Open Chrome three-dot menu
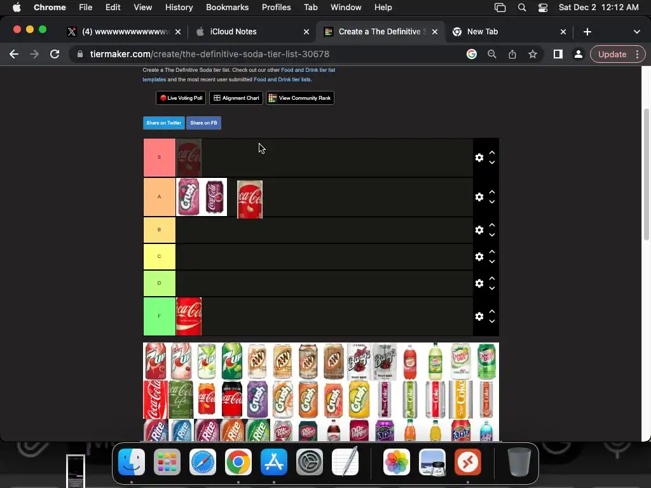Image resolution: width=651 pixels, height=488 pixels. click(x=637, y=55)
